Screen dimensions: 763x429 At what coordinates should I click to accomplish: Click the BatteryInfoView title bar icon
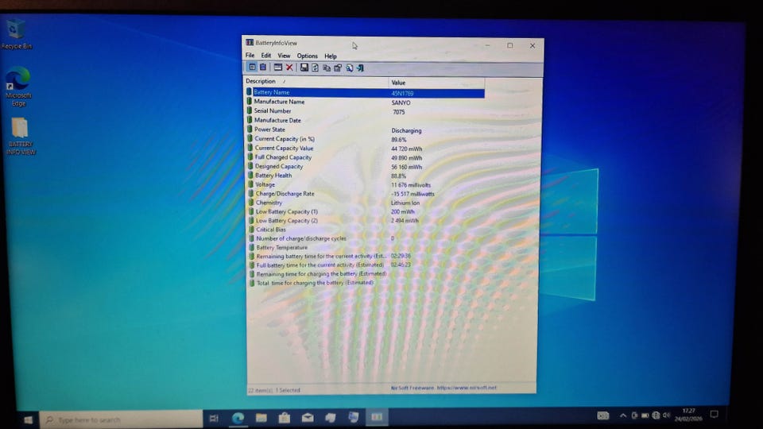click(x=250, y=42)
